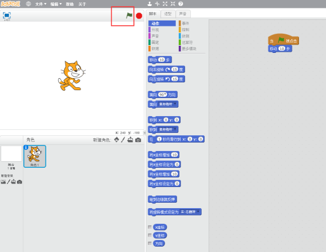Click the green flag to run the project
Screen dimensions: 326x252
click(129, 16)
